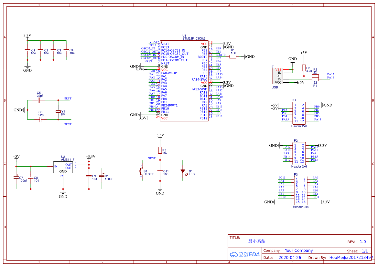Click the VBAT net label
This screenshot has width=378, height=267.
pyautogui.click(x=153, y=42)
